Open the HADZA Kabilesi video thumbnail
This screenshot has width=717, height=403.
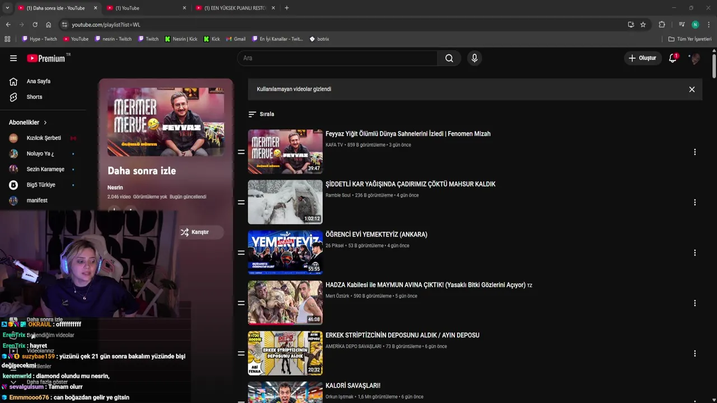285,303
